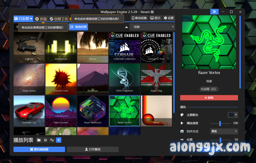Toggle ascending sort arrow beside 名称
Screen dimensions: 256x163
[x=126, y=27]
